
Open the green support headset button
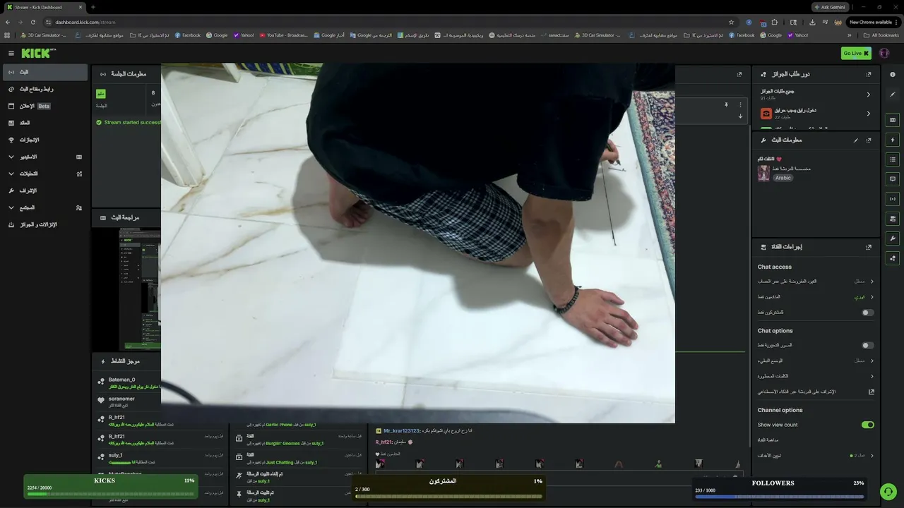coord(888,491)
